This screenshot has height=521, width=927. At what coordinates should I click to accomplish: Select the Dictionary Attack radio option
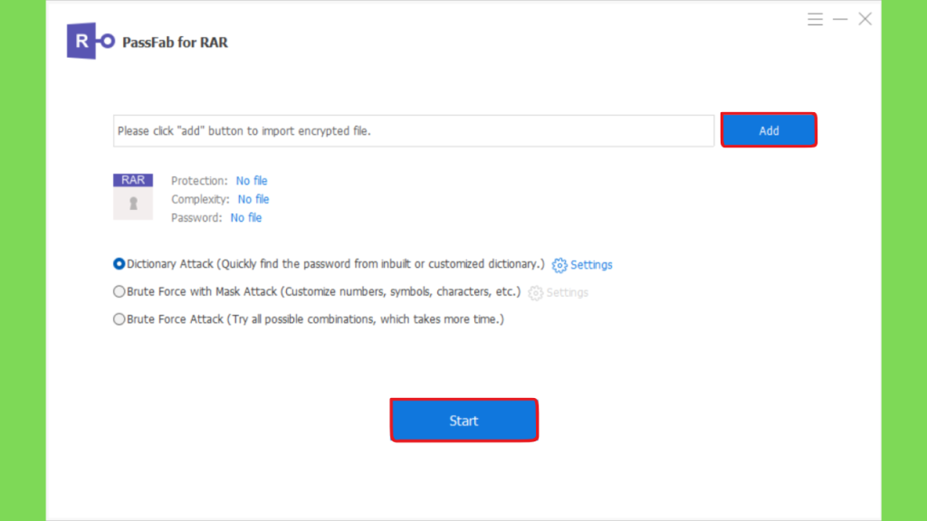119,264
